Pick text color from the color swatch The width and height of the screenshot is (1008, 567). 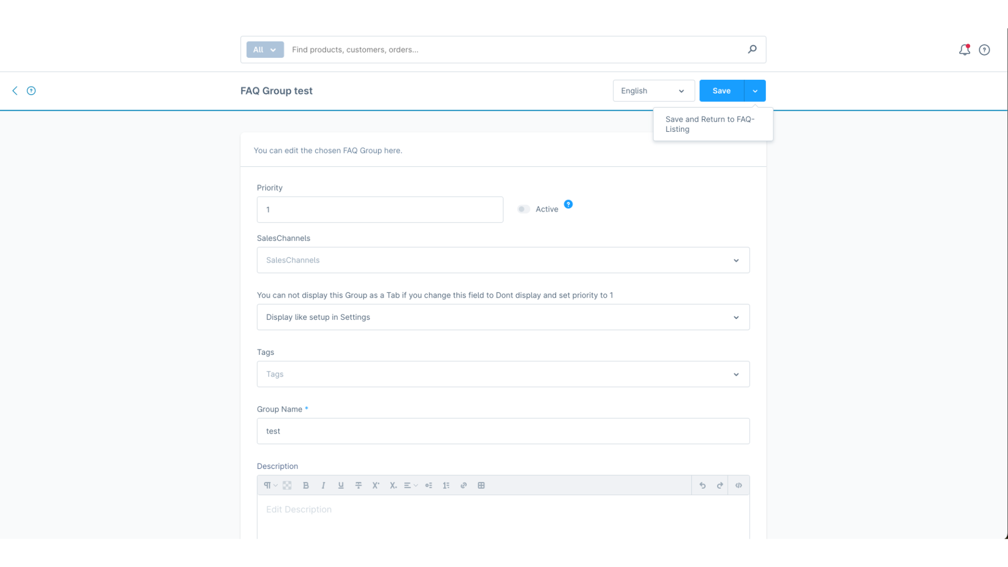click(287, 486)
